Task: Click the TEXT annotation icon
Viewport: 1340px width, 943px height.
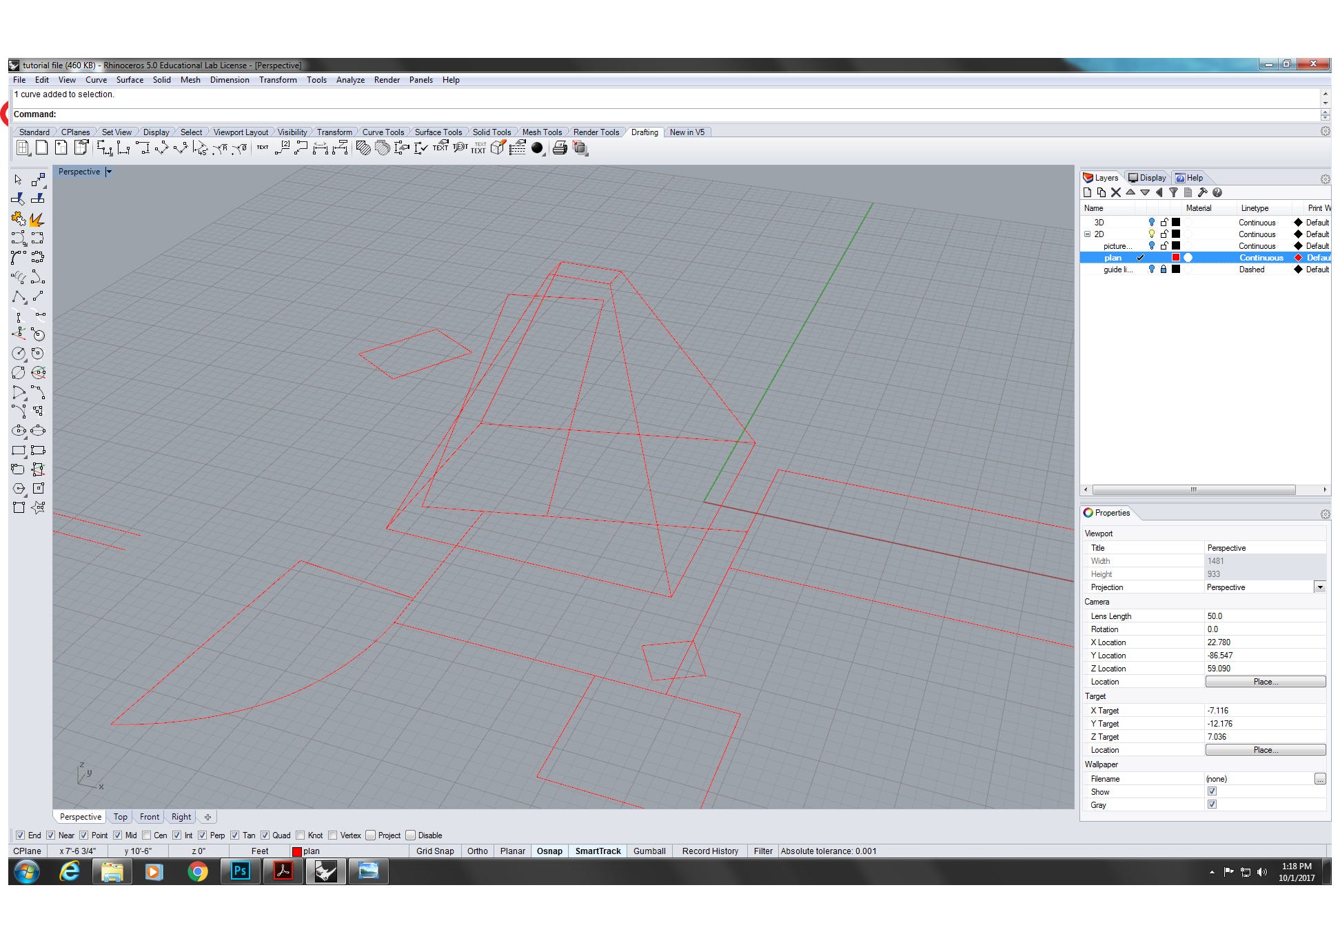Action: tap(263, 148)
